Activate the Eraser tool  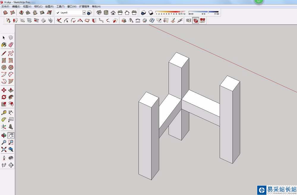tap(11, 45)
